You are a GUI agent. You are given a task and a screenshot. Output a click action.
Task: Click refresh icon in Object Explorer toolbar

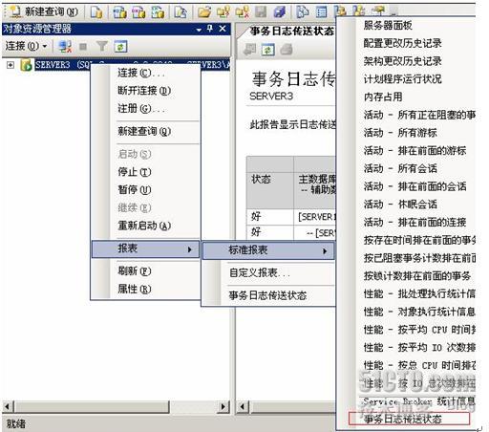tap(120, 47)
